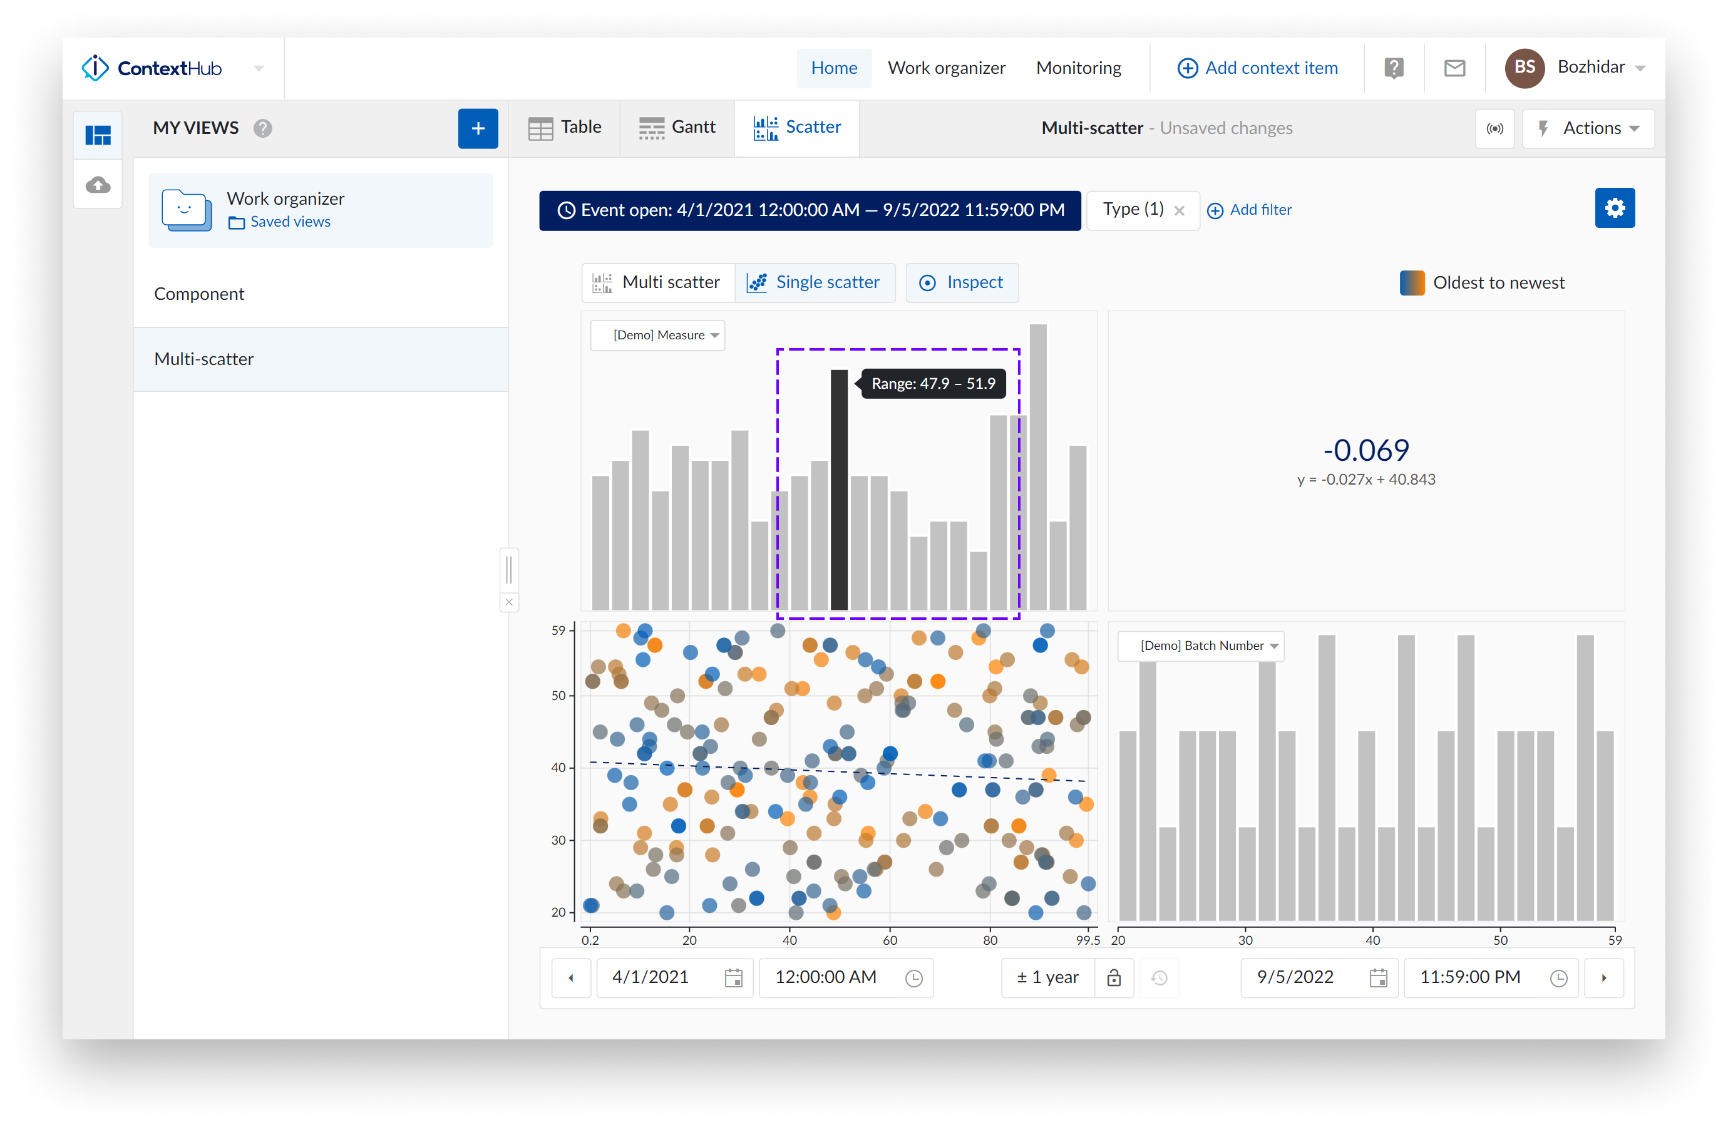Open the [Demo] Batch Number dropdown
This screenshot has height=1127, width=1728.
point(1201,646)
